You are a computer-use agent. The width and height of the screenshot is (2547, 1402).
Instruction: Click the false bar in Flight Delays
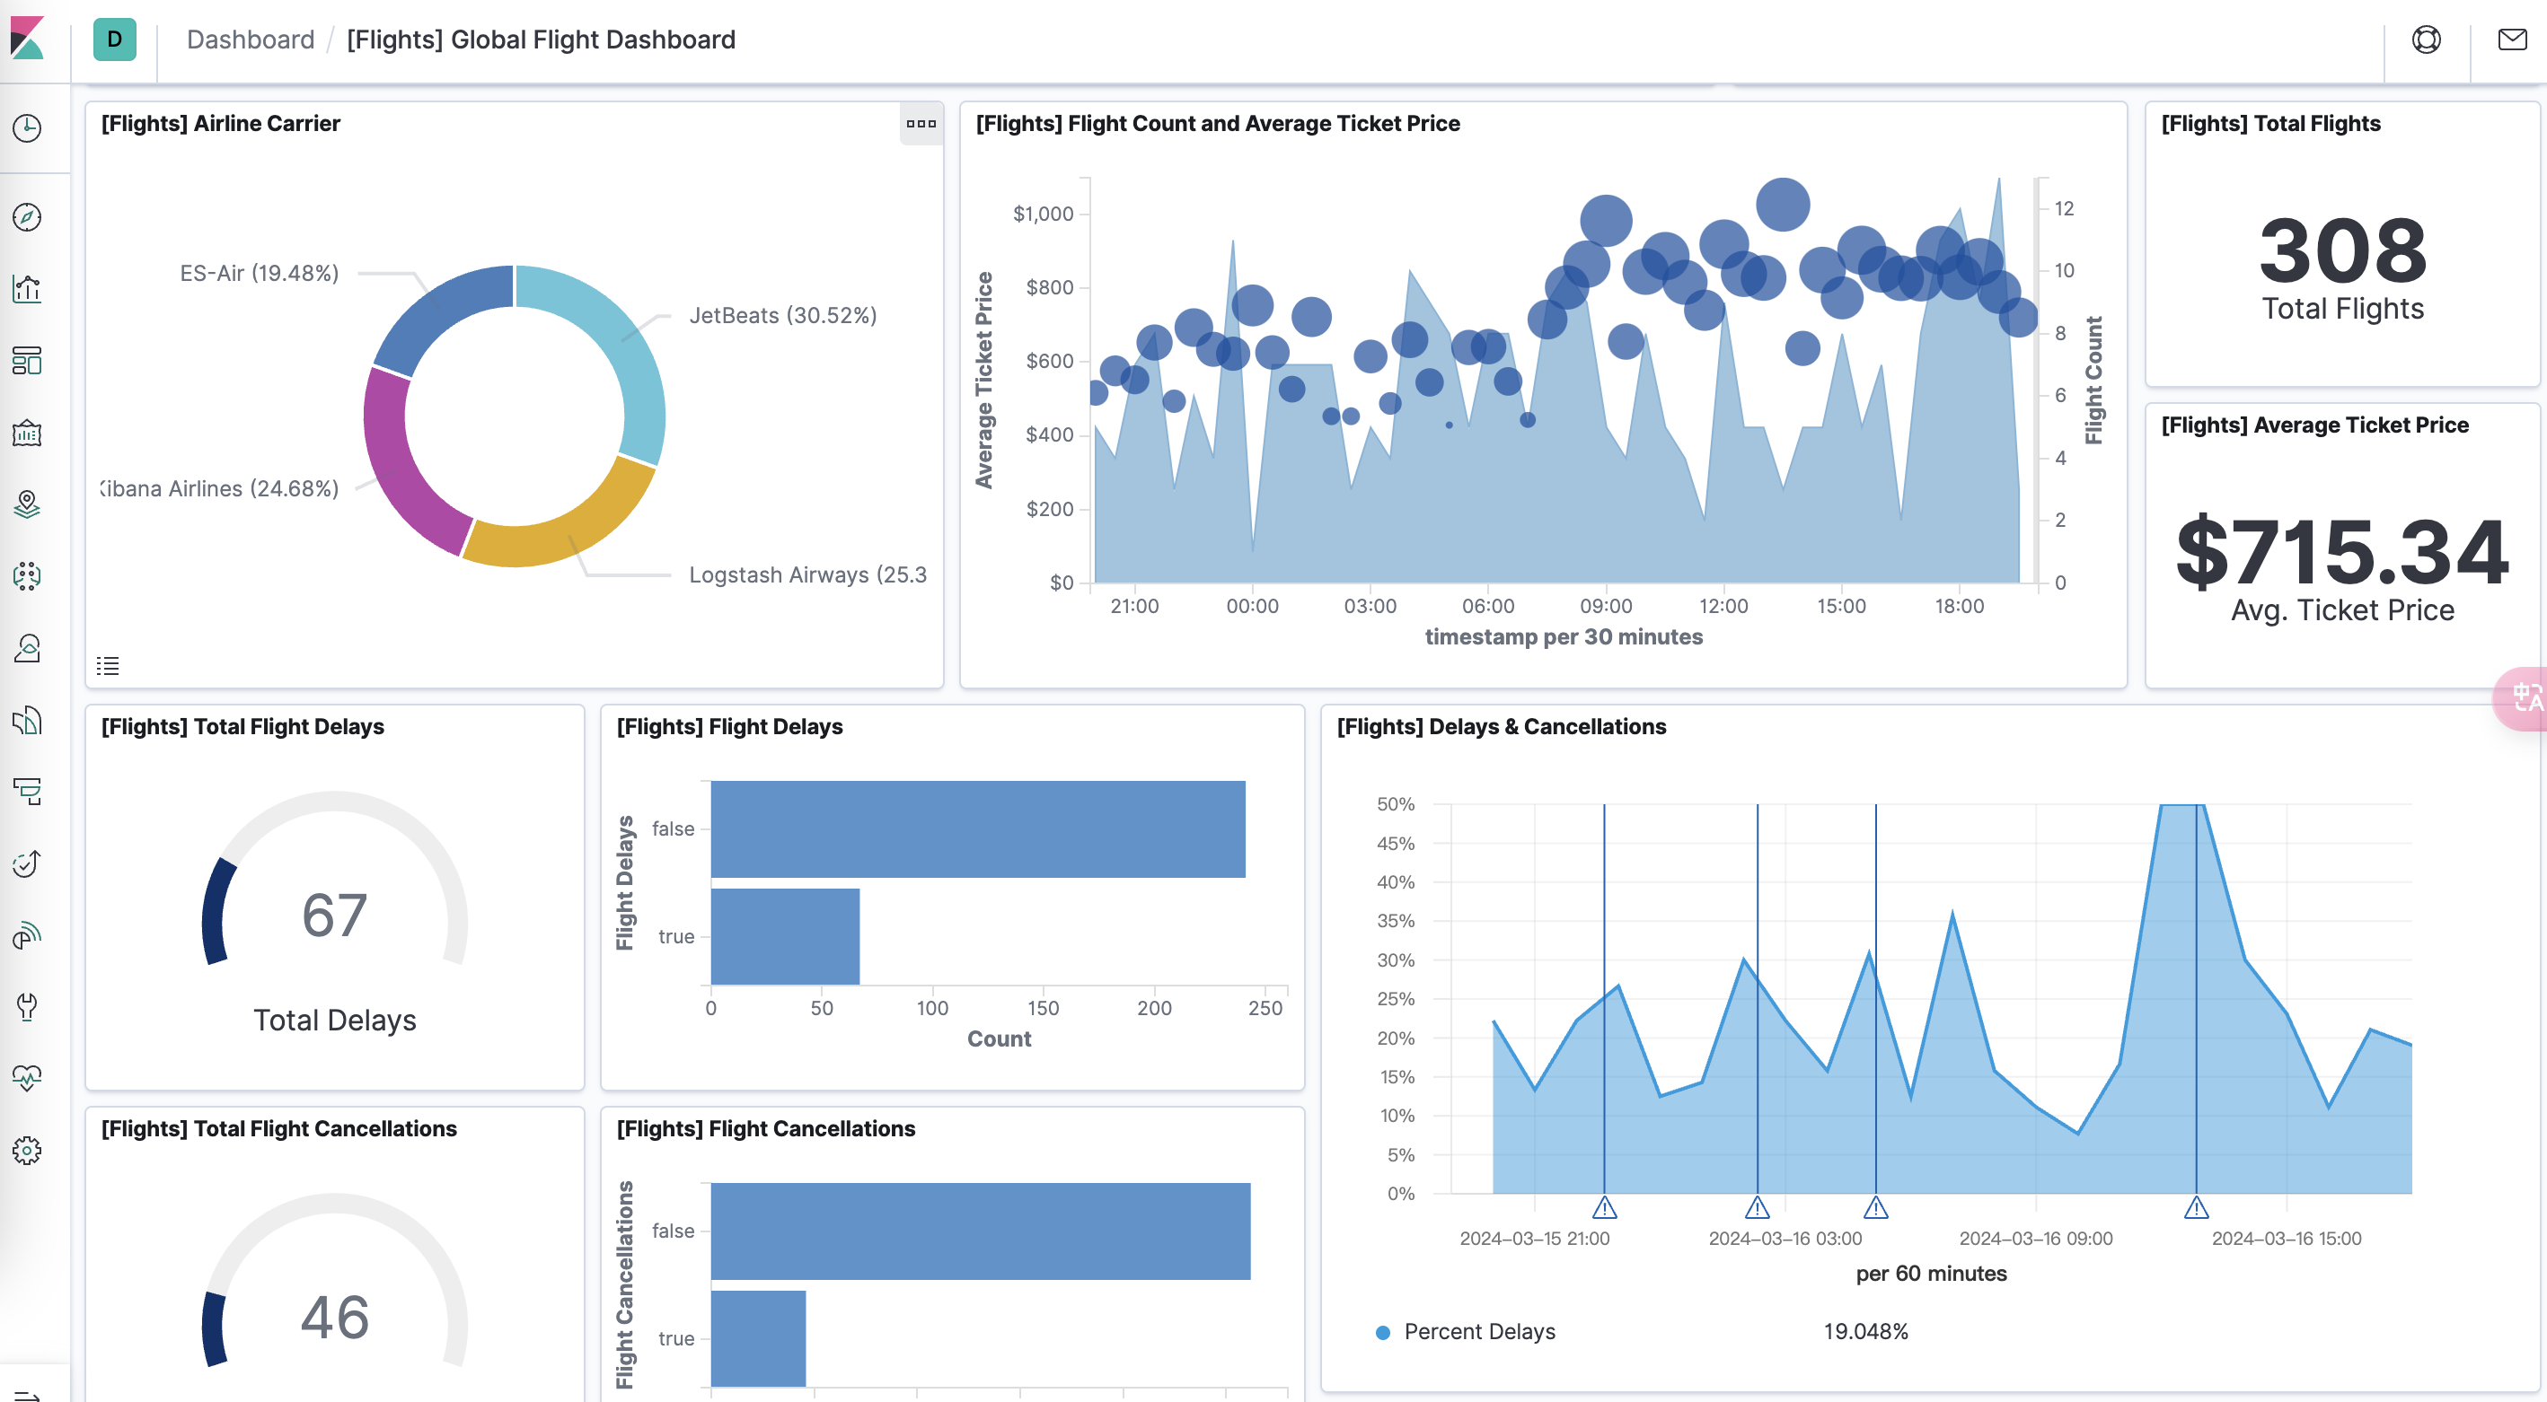(x=978, y=829)
